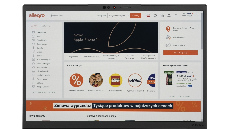Click the Dom i Ogród icon
The image size is (230, 129).
click(x=33, y=40)
